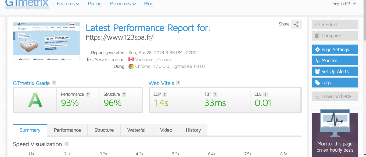Open help icon next to Performance
The height and width of the screenshot is (157, 366).
click(88, 94)
